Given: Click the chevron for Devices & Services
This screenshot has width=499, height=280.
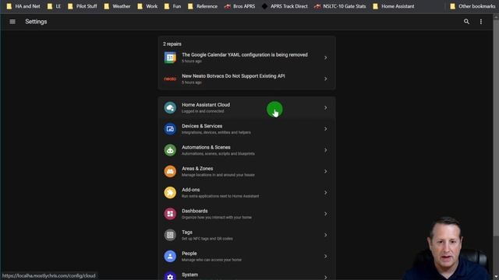Looking at the screenshot, I should pos(326,129).
